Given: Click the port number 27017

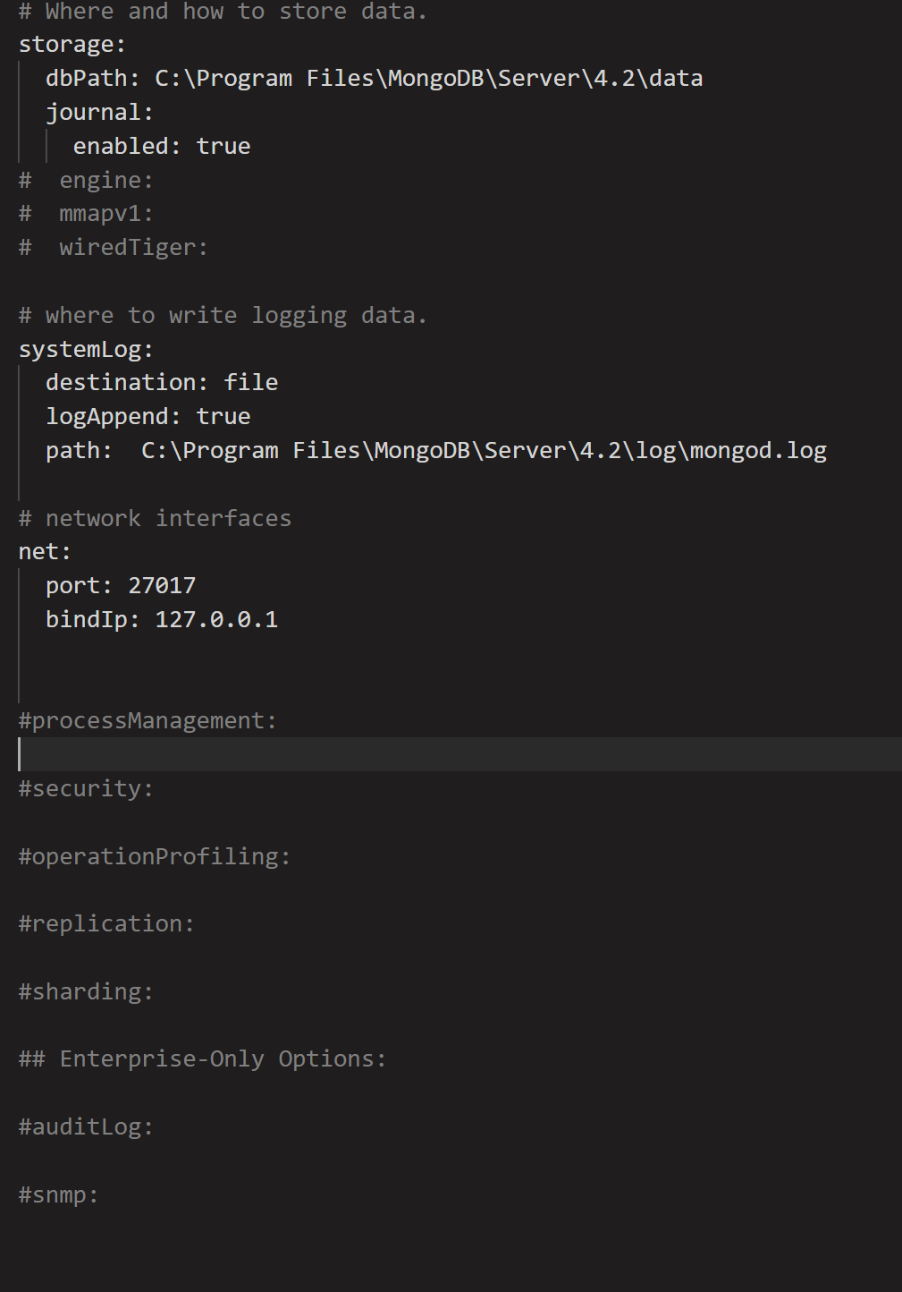Looking at the screenshot, I should click(x=162, y=586).
